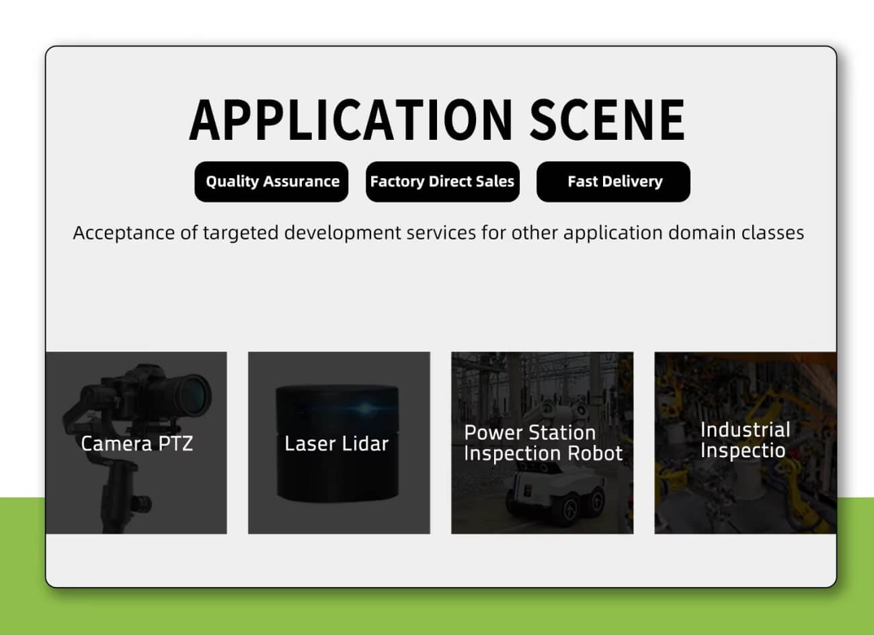Click the targeted development services description text

pyautogui.click(x=438, y=233)
